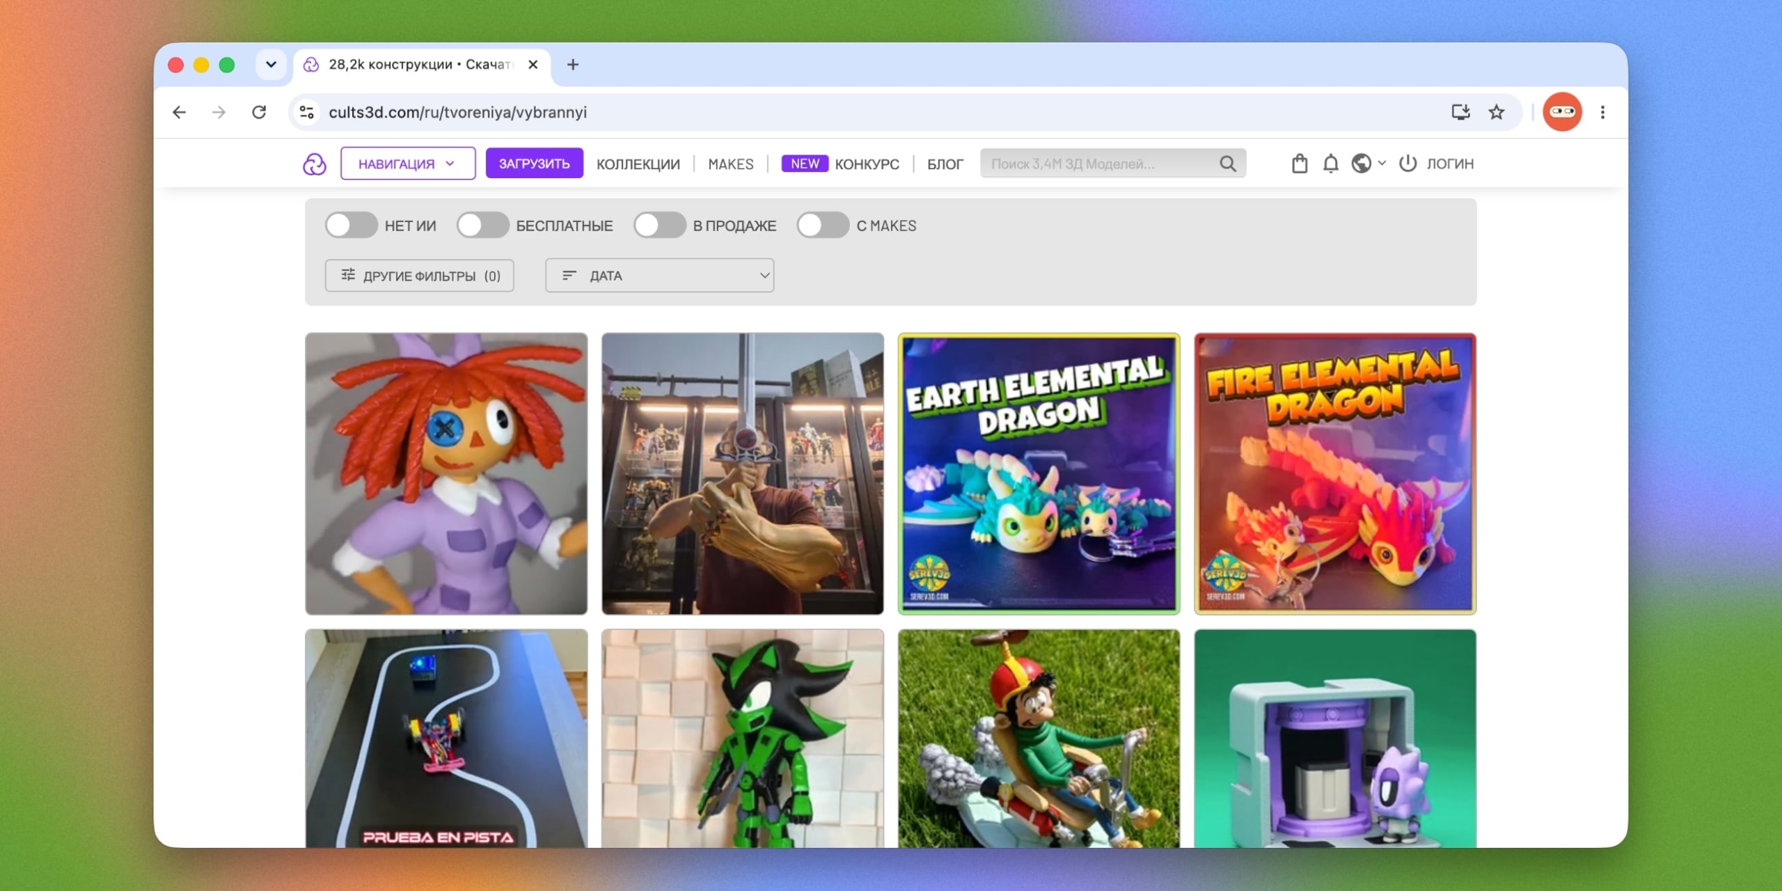Select the 28,2k конструкции browser tab
The width and height of the screenshot is (1782, 891).
(x=422, y=65)
